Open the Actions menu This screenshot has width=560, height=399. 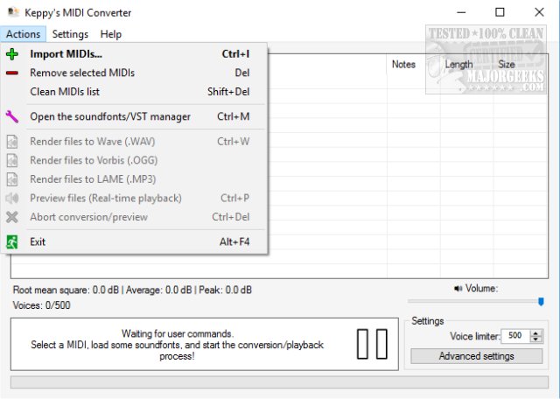24,34
